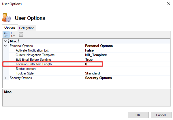Click the Edit Email Before Sending True value
The image size is (173, 120).
89,60
